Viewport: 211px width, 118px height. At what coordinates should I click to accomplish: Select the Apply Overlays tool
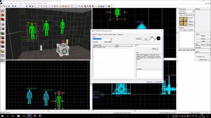tap(3, 47)
